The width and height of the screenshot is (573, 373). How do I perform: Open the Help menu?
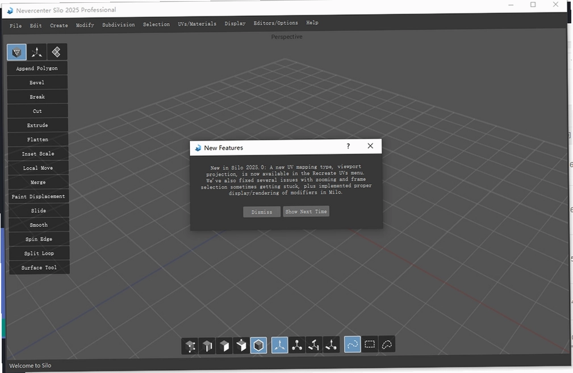[x=312, y=23]
